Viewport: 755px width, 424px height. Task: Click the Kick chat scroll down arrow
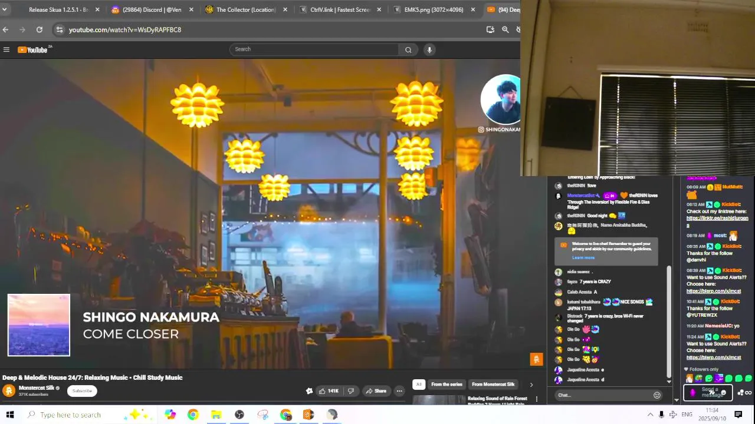677,400
